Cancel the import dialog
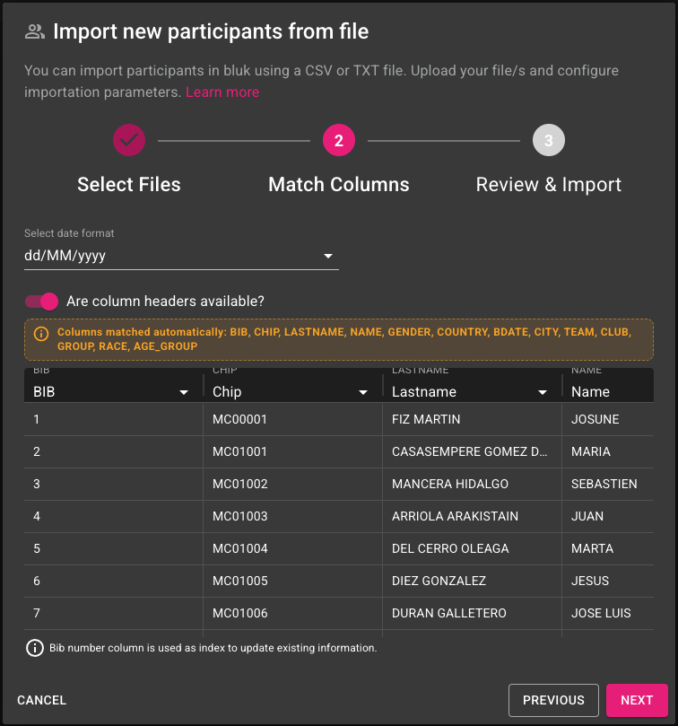This screenshot has width=678, height=726. point(42,700)
